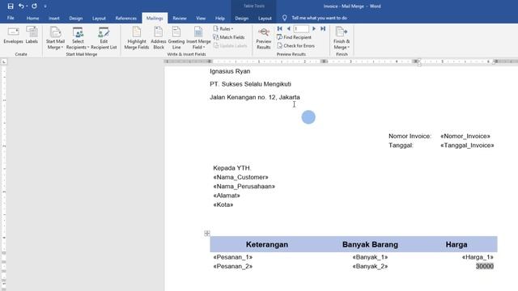This screenshot has width=518, height=291.
Task: Go to the next record
Action: [314, 29]
